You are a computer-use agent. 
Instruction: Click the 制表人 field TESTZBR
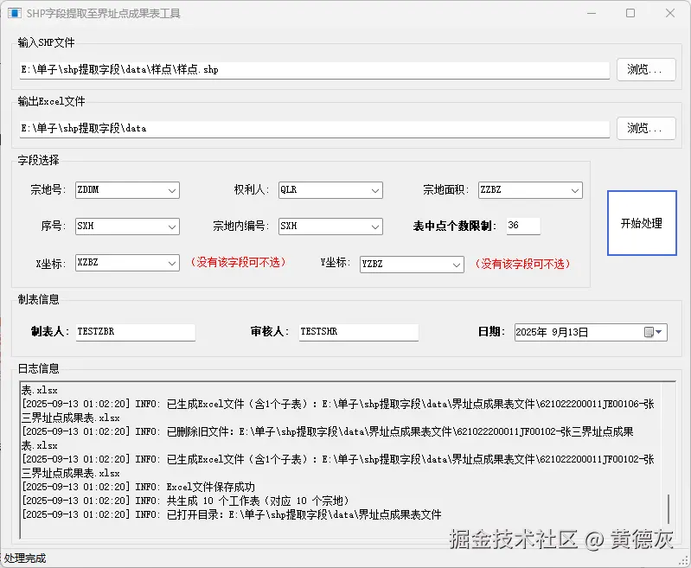point(135,332)
